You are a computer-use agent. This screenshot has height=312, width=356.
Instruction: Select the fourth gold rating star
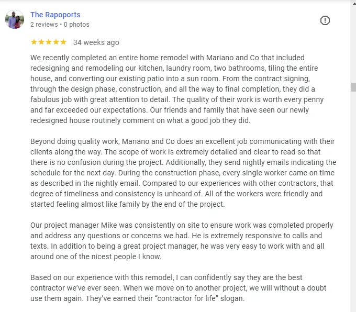click(x=56, y=42)
